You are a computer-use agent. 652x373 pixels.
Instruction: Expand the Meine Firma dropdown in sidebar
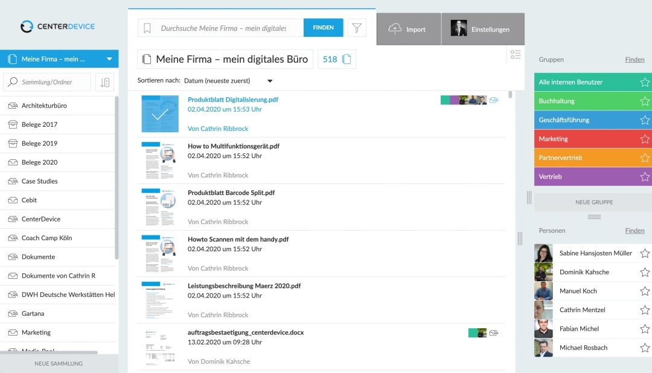coord(109,59)
